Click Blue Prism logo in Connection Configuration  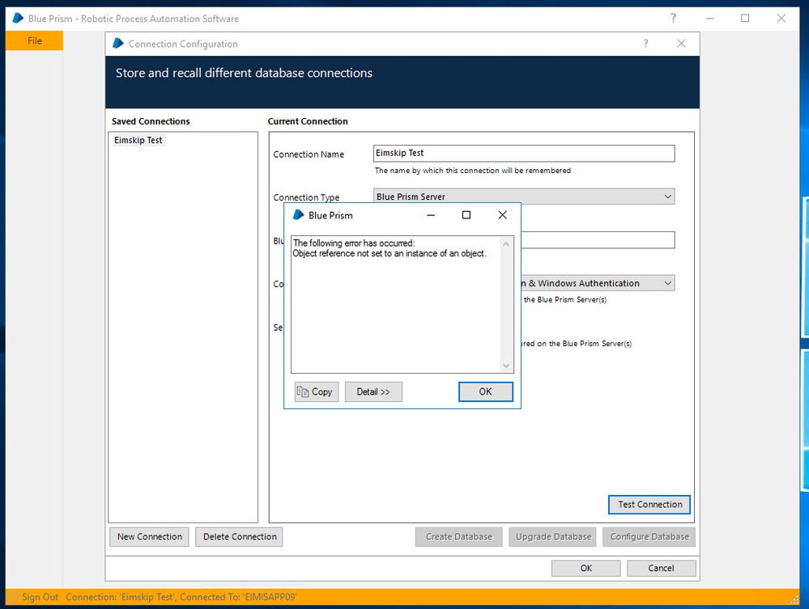(x=118, y=44)
